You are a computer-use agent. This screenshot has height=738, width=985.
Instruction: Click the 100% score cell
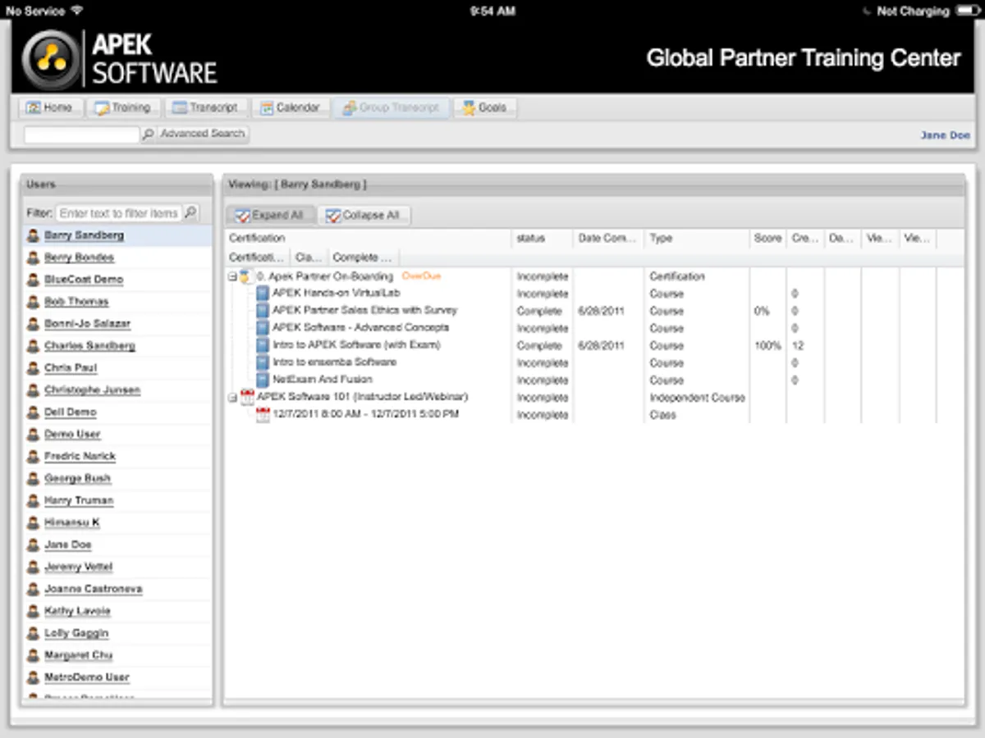click(x=767, y=346)
